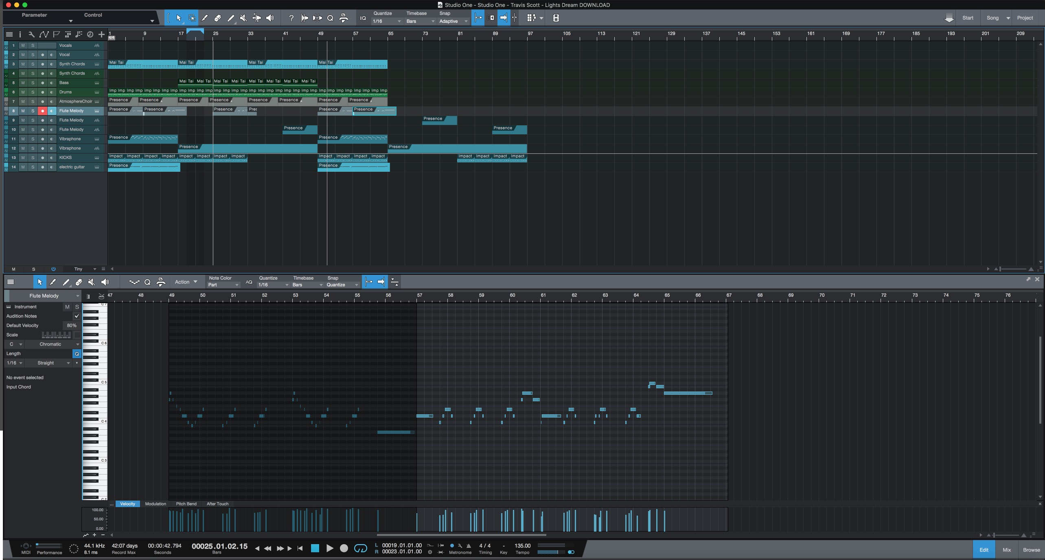This screenshot has height=560, width=1045.
Task: Open the Straight length type dropdown
Action: pyautogui.click(x=48, y=363)
